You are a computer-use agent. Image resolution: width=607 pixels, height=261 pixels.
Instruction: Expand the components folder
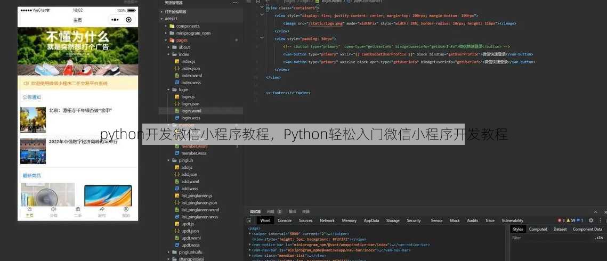tap(166, 26)
